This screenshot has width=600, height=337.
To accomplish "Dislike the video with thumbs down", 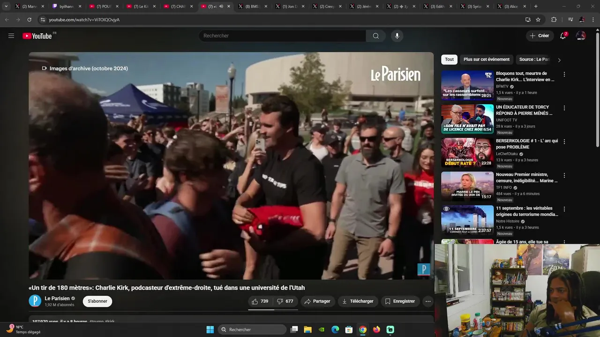I will tap(285, 301).
